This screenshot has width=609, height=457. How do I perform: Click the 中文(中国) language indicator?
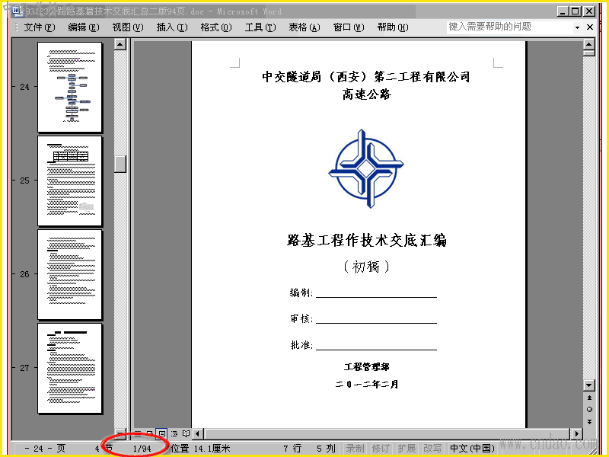[472, 449]
